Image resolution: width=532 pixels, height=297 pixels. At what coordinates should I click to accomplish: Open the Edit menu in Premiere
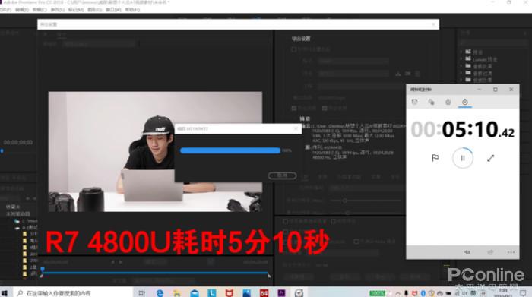pyautogui.click(x=22, y=9)
